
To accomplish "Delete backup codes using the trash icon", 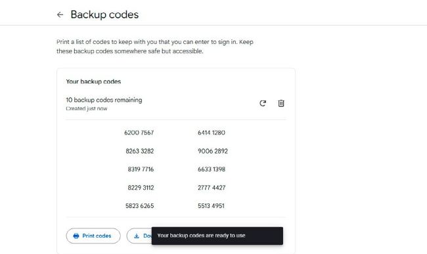I will coord(281,103).
